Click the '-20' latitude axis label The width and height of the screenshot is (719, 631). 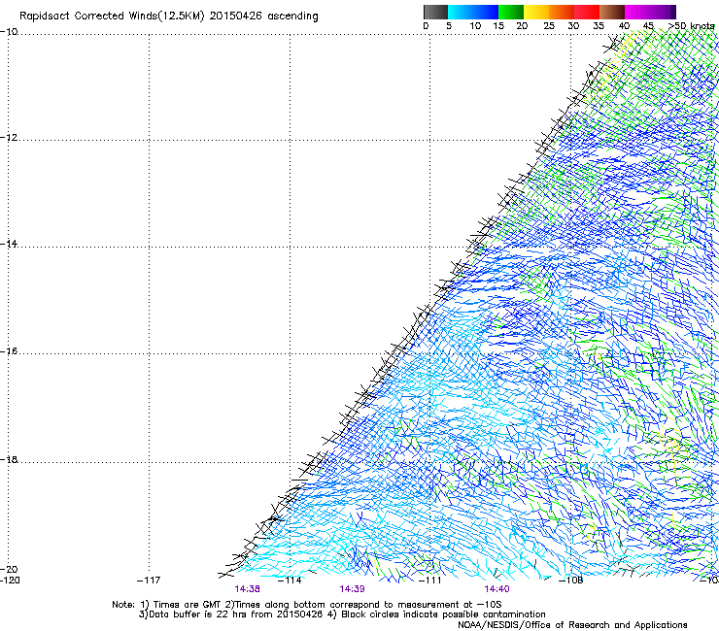tap(9, 569)
